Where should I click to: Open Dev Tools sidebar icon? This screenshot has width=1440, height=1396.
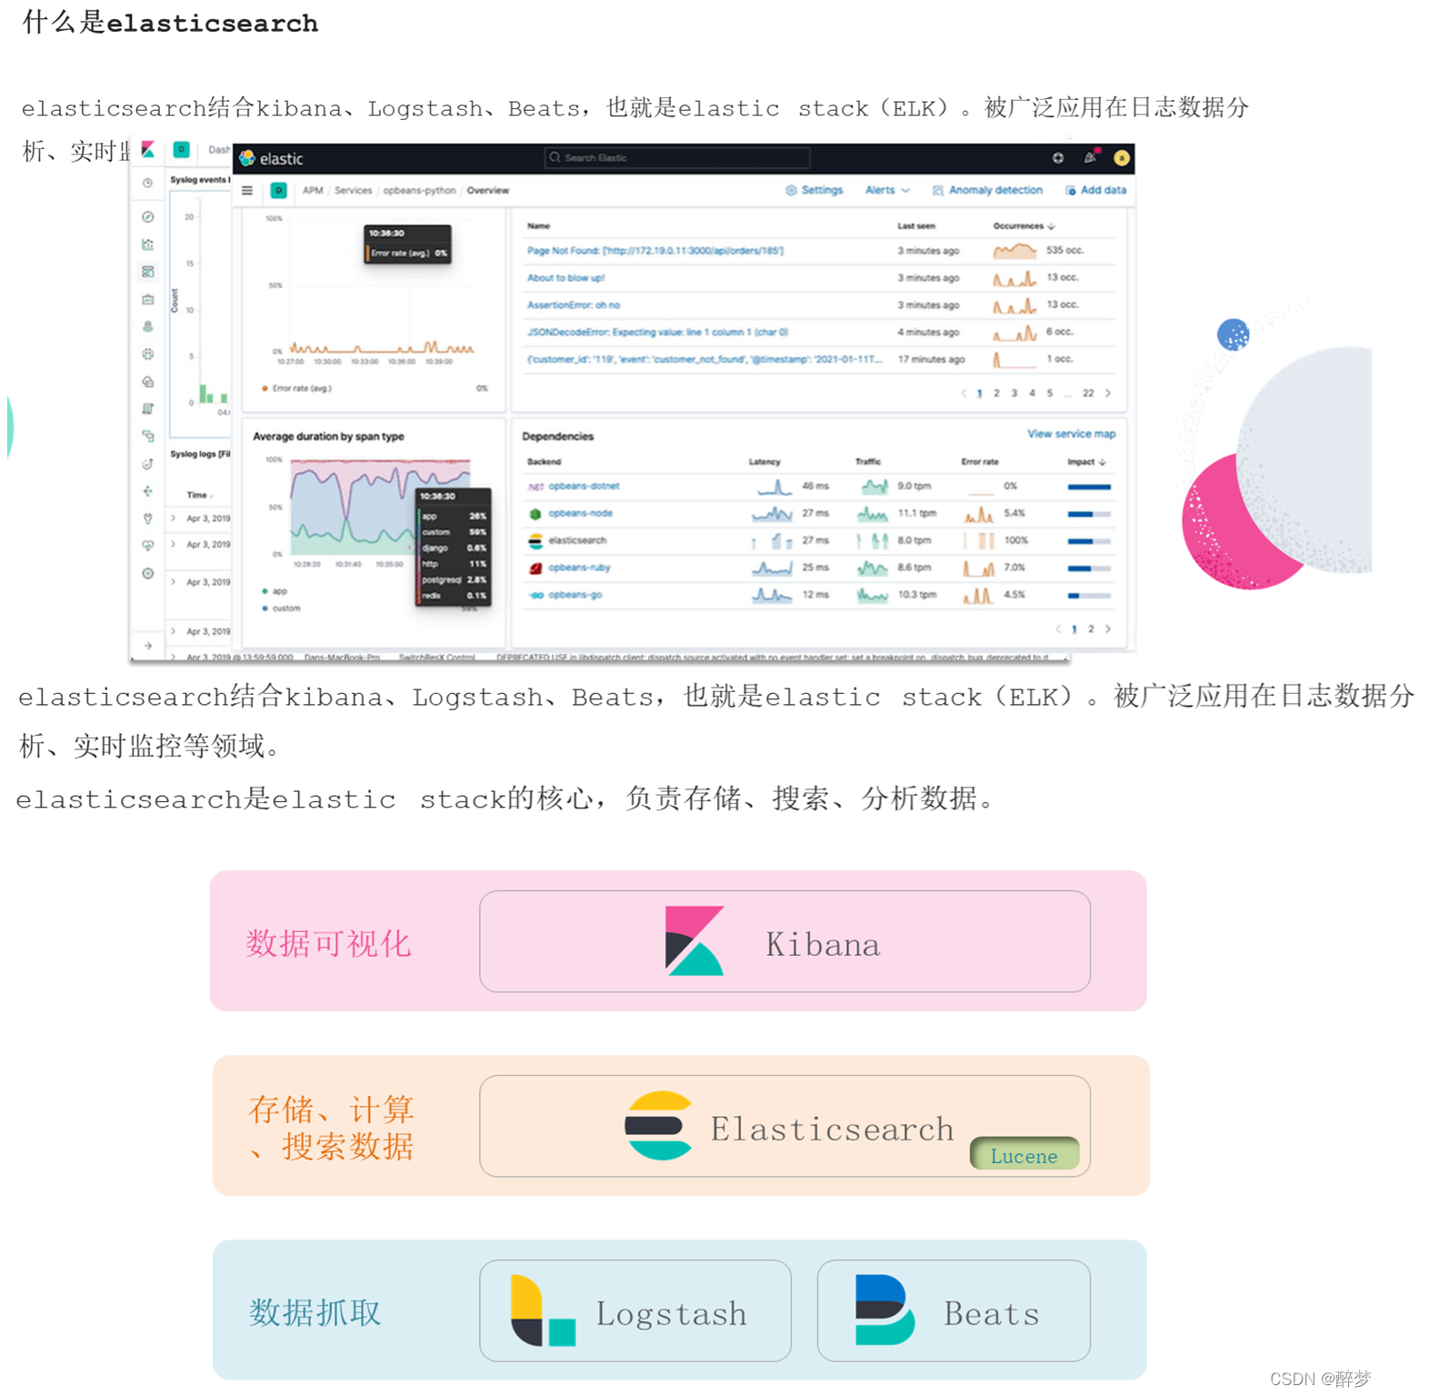pyautogui.click(x=147, y=518)
